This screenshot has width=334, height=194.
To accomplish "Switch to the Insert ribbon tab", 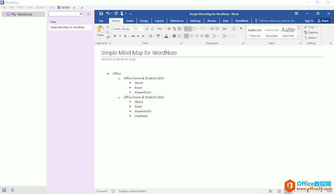I will click(x=130, y=21).
